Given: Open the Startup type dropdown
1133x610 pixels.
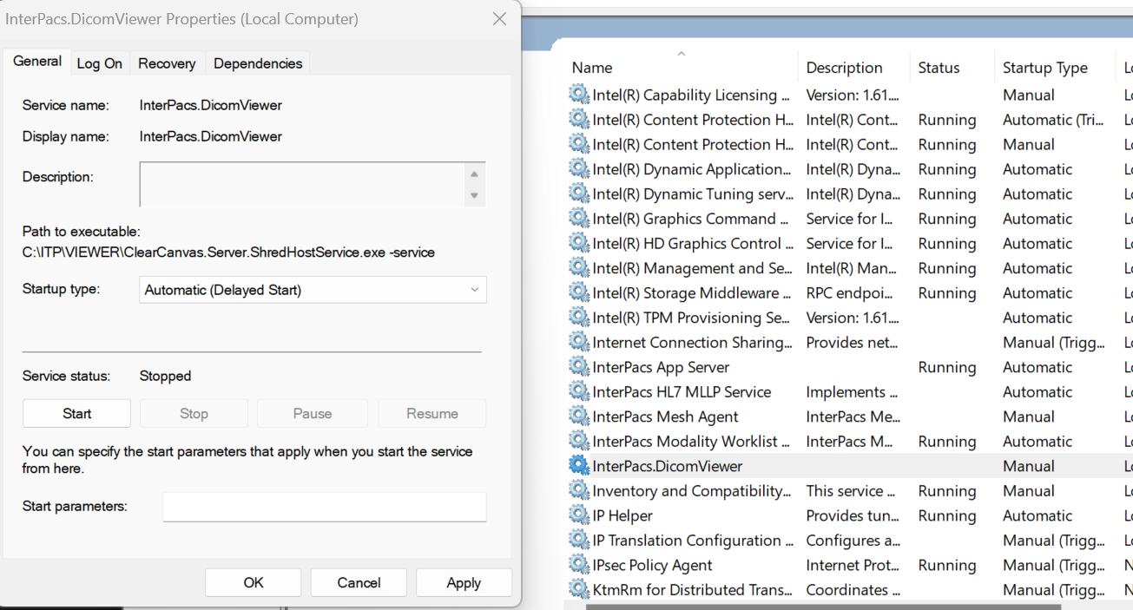Looking at the screenshot, I should coord(313,290).
